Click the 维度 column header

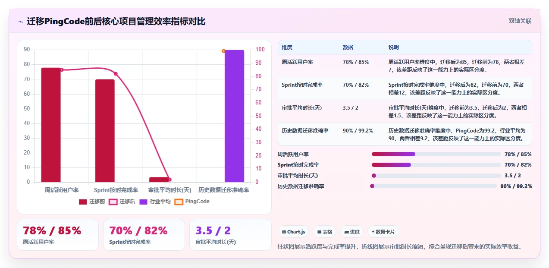pos(287,47)
